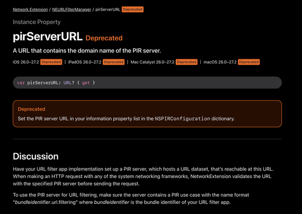Click the summary about the PIR server domain

87,51
